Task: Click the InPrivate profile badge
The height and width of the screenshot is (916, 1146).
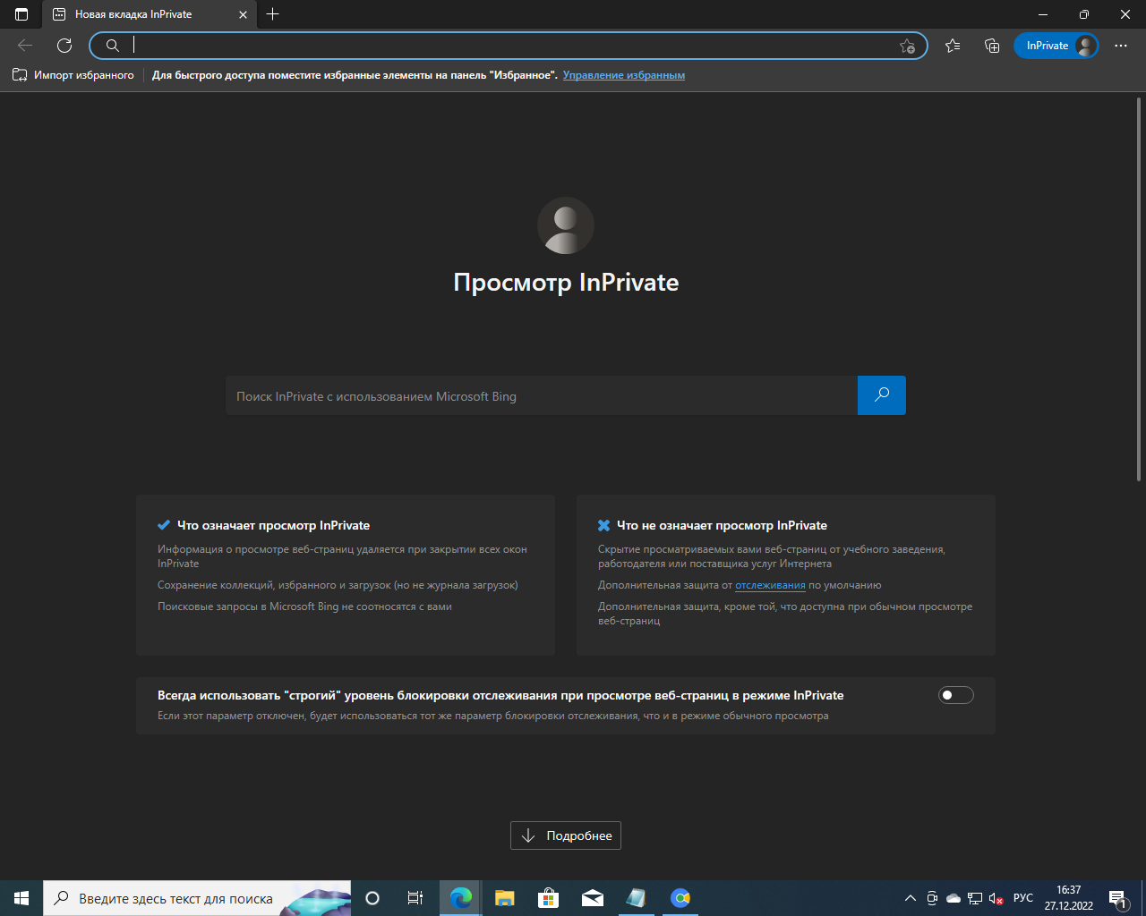Action: (1056, 46)
